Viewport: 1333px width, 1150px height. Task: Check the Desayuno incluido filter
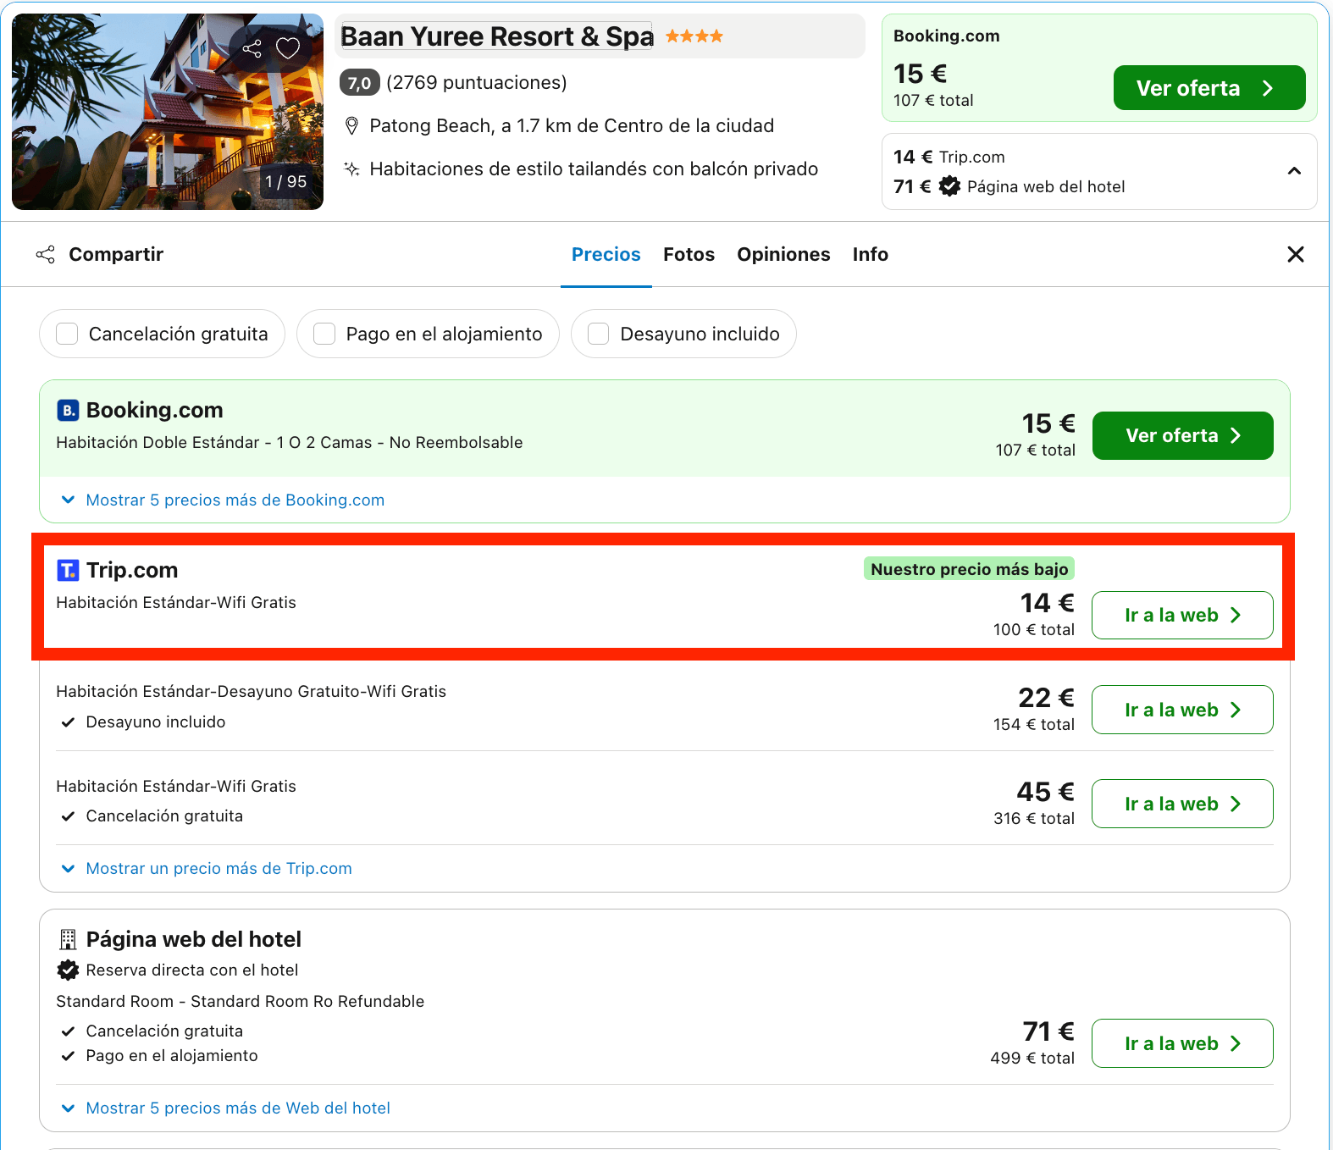point(599,334)
